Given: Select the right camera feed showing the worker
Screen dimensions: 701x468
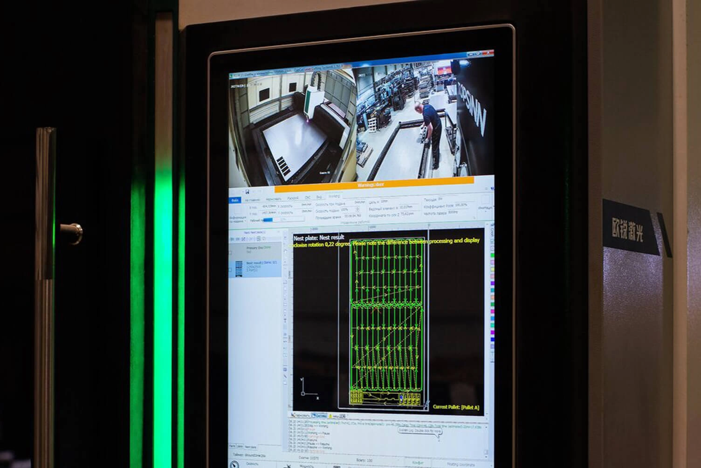Looking at the screenshot, I should [426, 119].
